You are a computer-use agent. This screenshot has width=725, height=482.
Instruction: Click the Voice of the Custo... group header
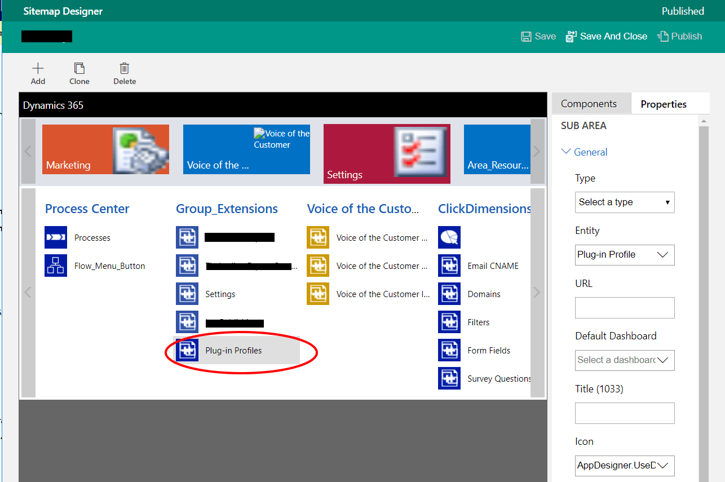(363, 209)
